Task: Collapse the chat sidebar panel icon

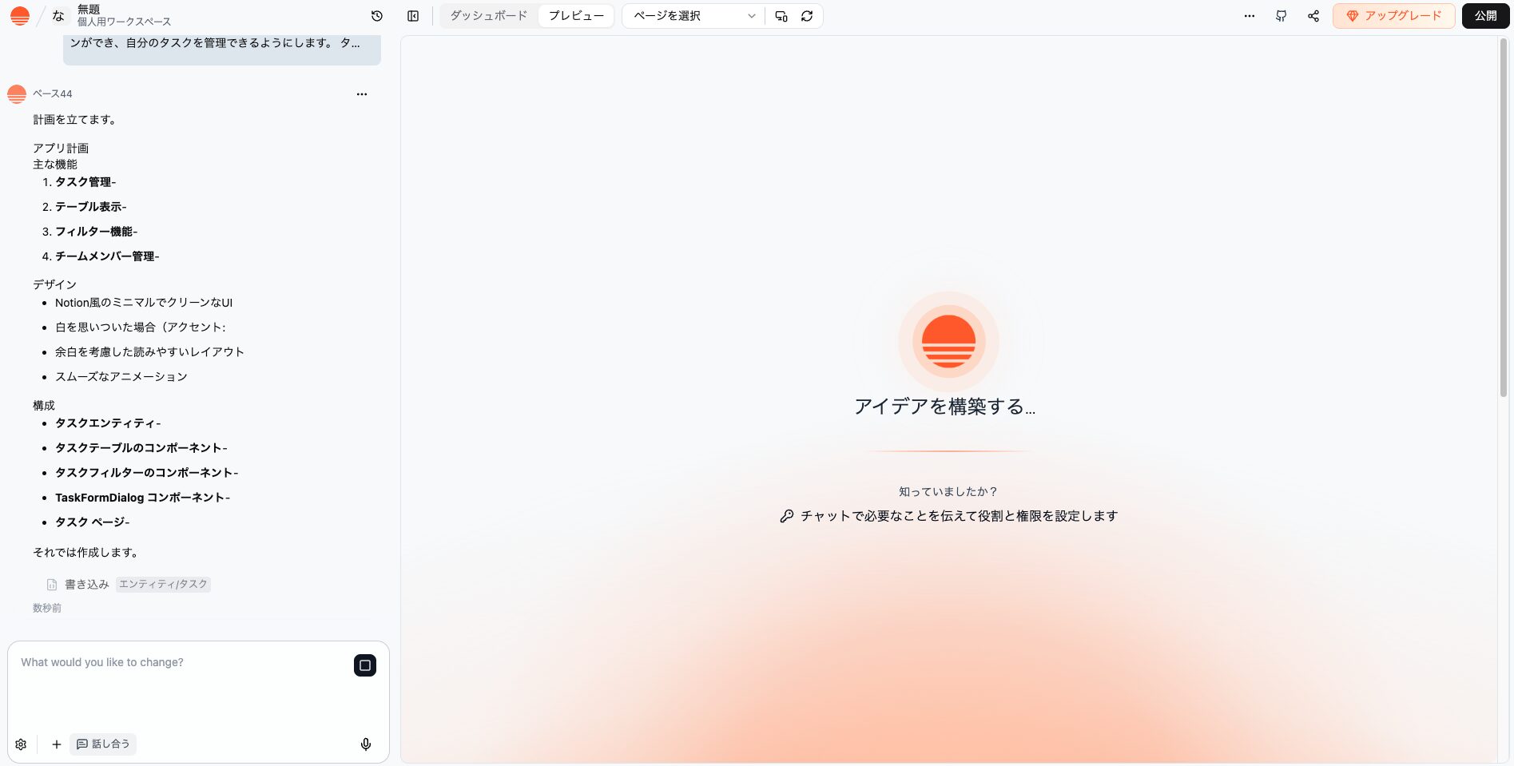Action: tap(413, 16)
